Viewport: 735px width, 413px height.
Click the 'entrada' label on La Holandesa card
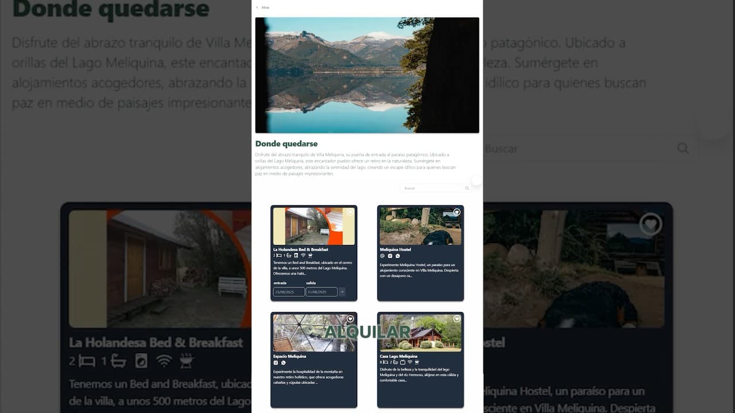pos(280,283)
